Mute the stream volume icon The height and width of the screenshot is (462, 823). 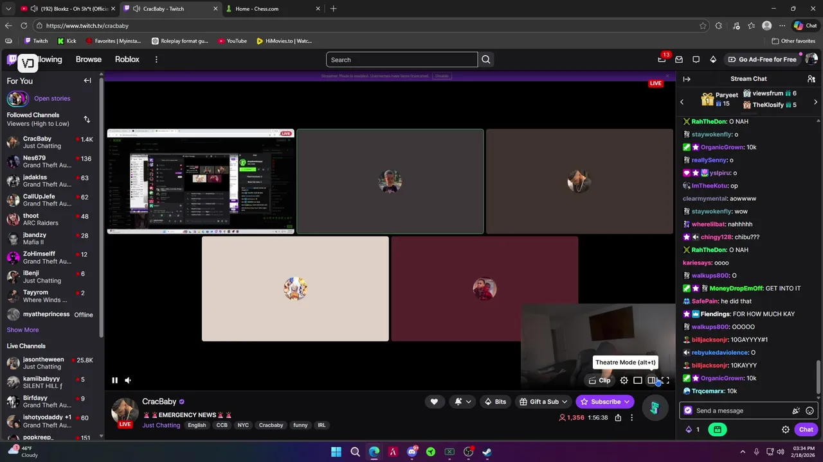(128, 381)
